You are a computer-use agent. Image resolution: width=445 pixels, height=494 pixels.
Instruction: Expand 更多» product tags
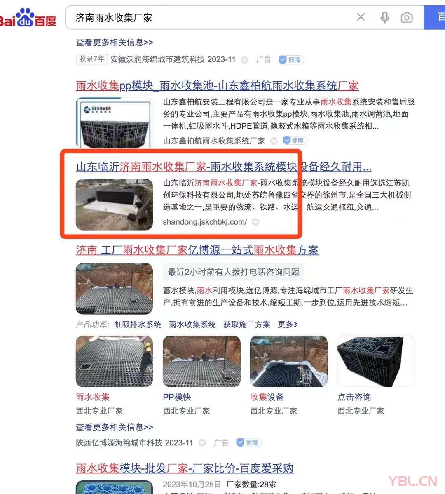point(288,325)
